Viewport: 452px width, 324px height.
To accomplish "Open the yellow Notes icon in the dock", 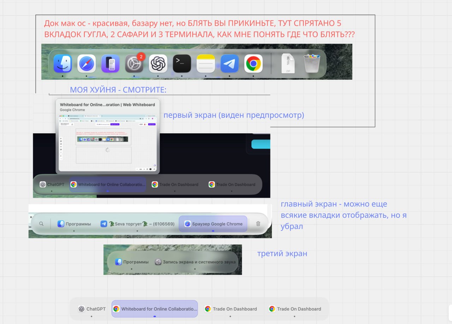I will [x=206, y=64].
